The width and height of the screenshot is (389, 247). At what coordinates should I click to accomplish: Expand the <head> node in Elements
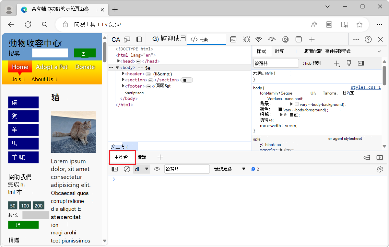[x=119, y=61]
